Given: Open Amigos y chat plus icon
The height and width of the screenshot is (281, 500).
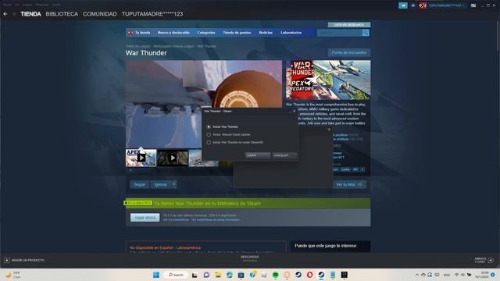Looking at the screenshot, I should tap(491, 260).
